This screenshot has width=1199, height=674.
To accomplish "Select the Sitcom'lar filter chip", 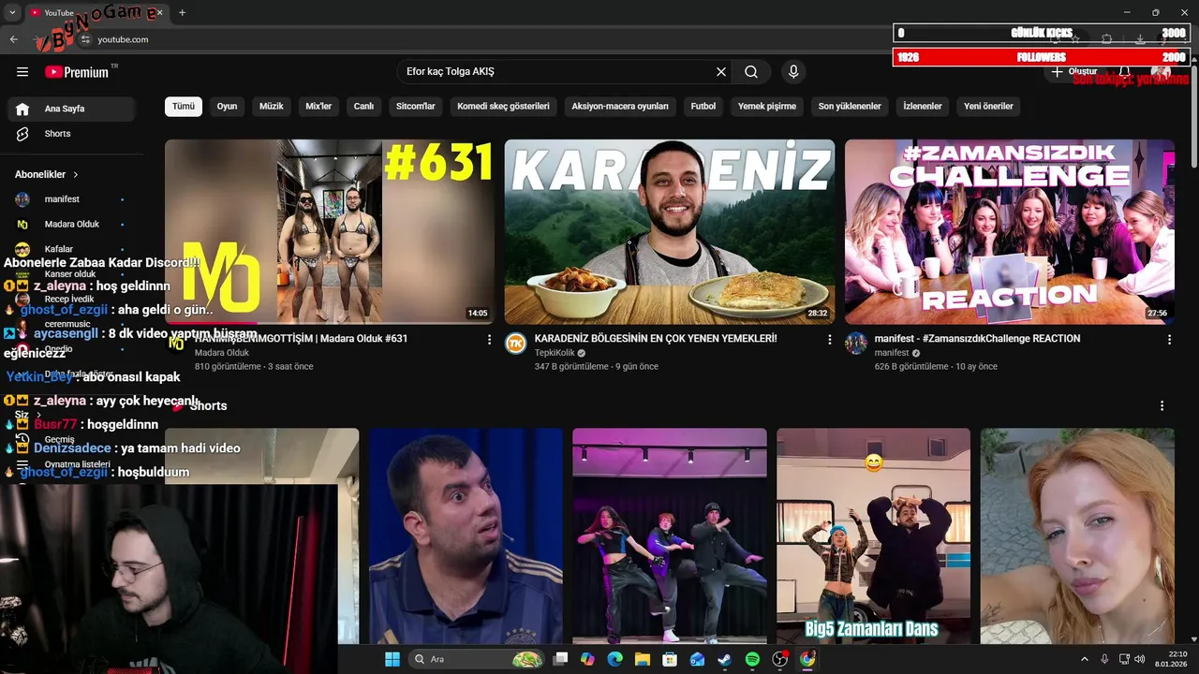I will 416,106.
